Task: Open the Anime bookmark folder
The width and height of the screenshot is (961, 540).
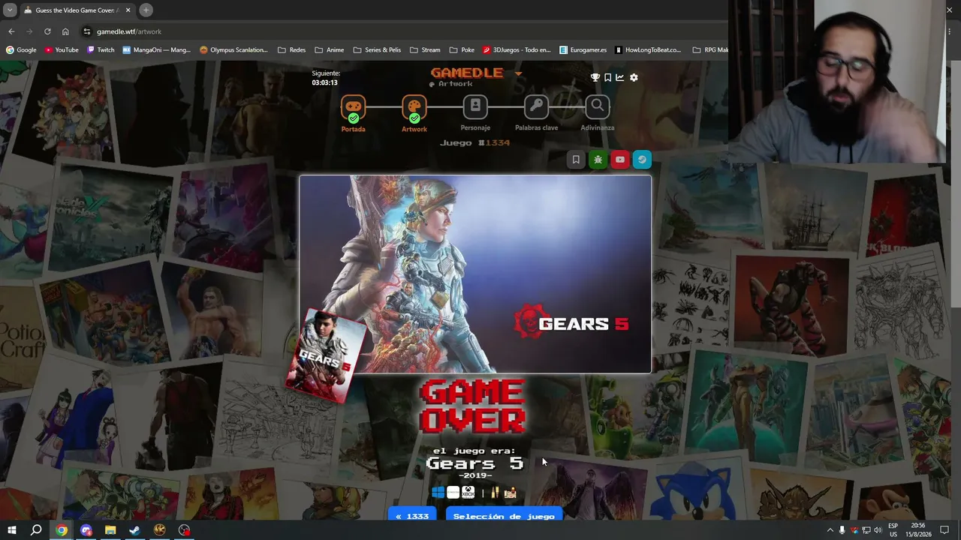Action: click(x=330, y=50)
